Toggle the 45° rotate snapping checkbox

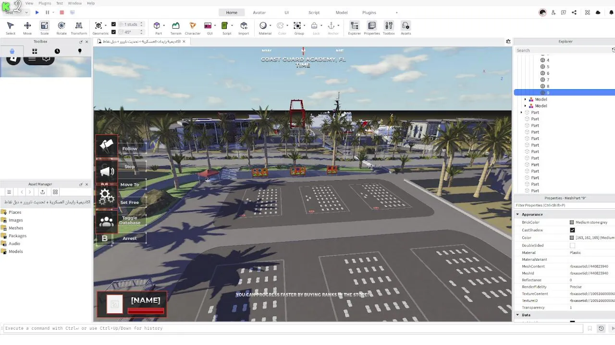(x=113, y=32)
